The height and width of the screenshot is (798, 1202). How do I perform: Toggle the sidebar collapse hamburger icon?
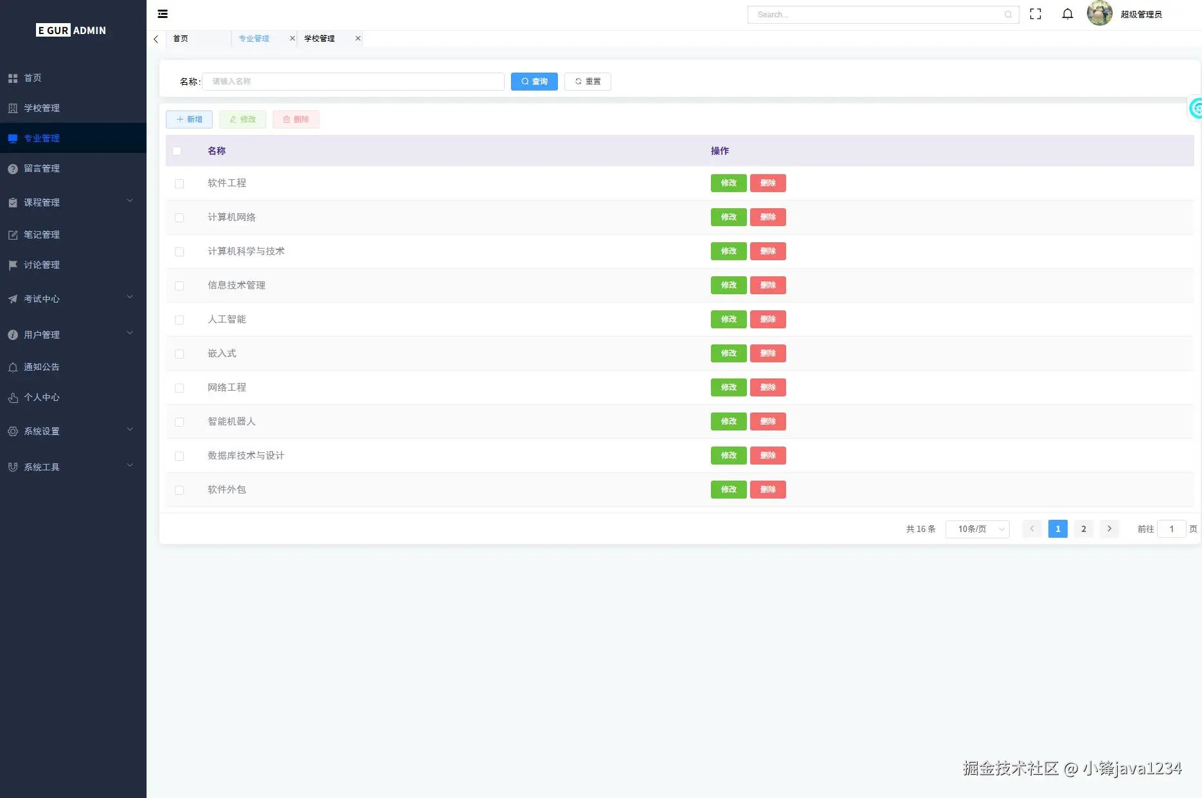click(x=163, y=13)
